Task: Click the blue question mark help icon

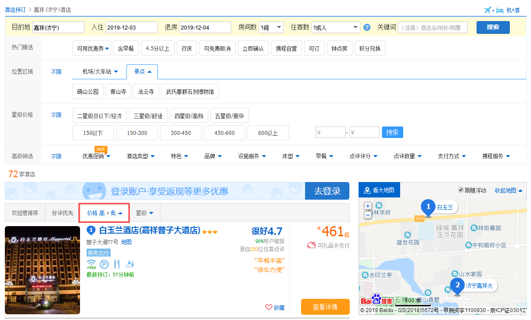Action: click(367, 27)
